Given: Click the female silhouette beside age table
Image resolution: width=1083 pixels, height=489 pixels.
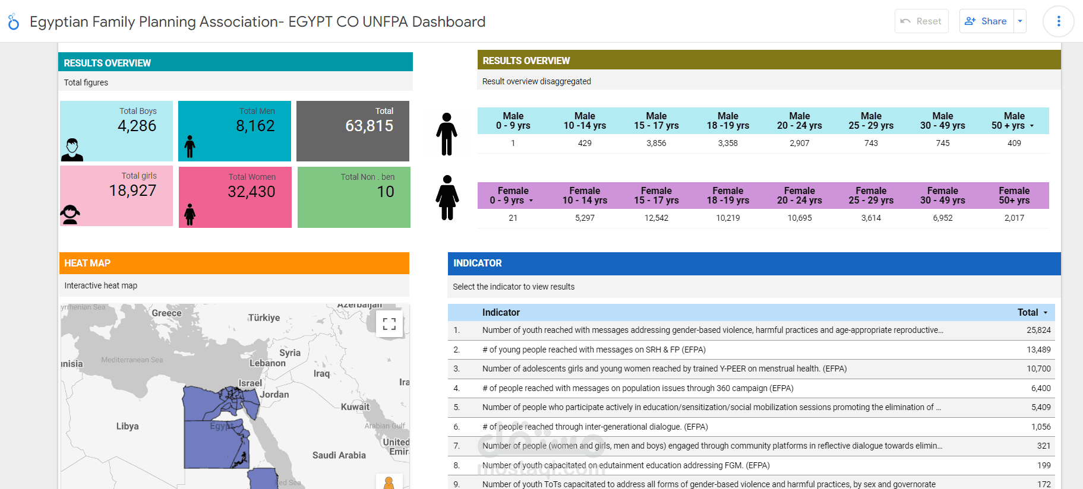Looking at the screenshot, I should pyautogui.click(x=447, y=198).
